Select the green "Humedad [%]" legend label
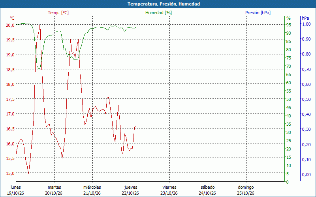Viewport: 316px width, 197px height. (159, 13)
